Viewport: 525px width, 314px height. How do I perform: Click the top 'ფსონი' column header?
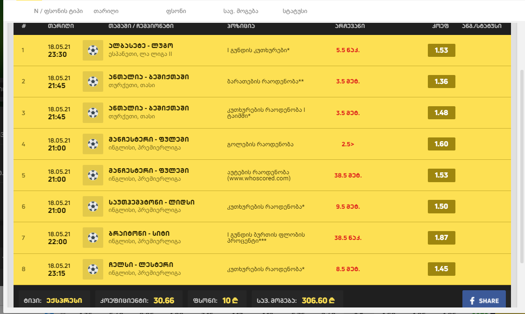(x=176, y=11)
